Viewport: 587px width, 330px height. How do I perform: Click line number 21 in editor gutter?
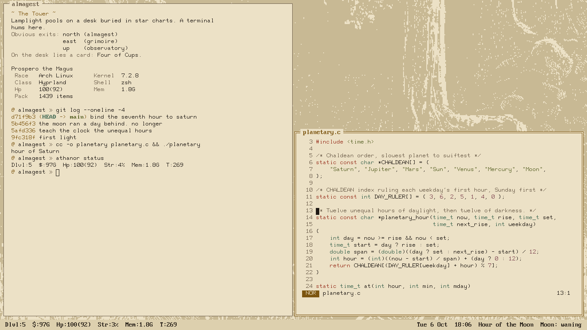click(309, 266)
